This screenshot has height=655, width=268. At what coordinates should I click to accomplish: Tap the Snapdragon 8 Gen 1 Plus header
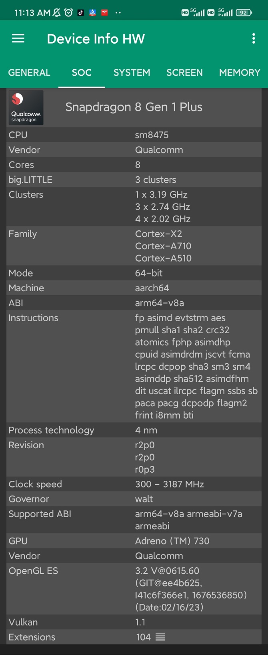tap(134, 107)
